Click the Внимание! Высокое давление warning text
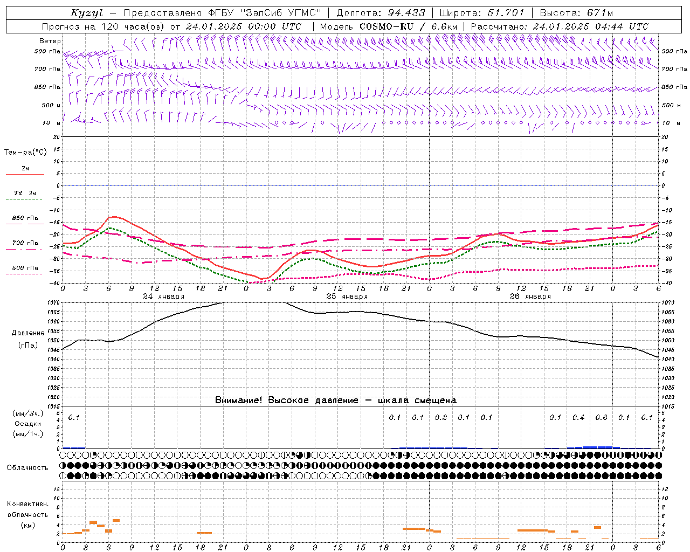The height and width of the screenshot is (552, 690). (335, 401)
